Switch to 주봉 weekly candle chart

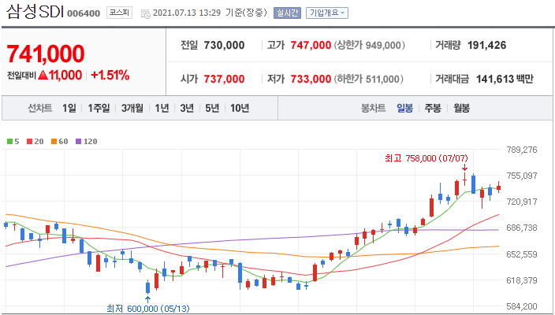point(433,108)
